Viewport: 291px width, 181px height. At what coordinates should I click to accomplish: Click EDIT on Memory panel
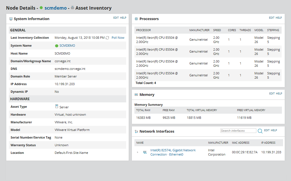pyautogui.click(x=272, y=94)
